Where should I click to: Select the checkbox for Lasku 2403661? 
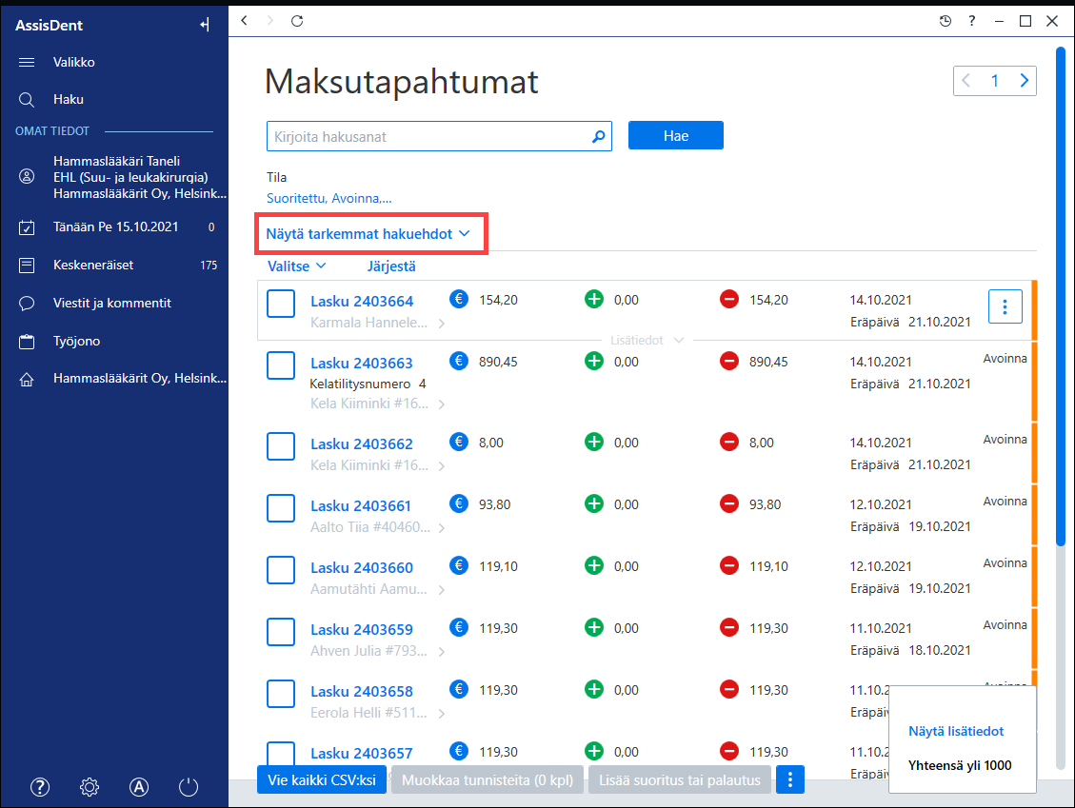281,508
